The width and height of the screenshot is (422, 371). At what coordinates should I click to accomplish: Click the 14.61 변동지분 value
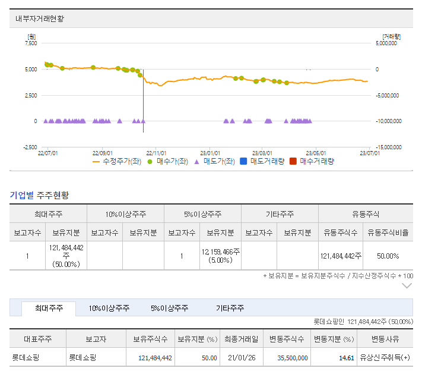tap(347, 358)
